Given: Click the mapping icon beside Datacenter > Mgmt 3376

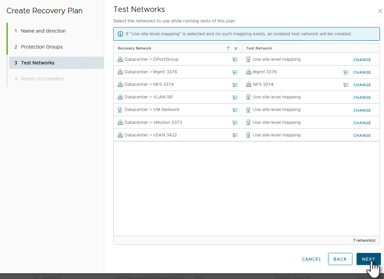Looking at the screenshot, I should click(x=235, y=72).
